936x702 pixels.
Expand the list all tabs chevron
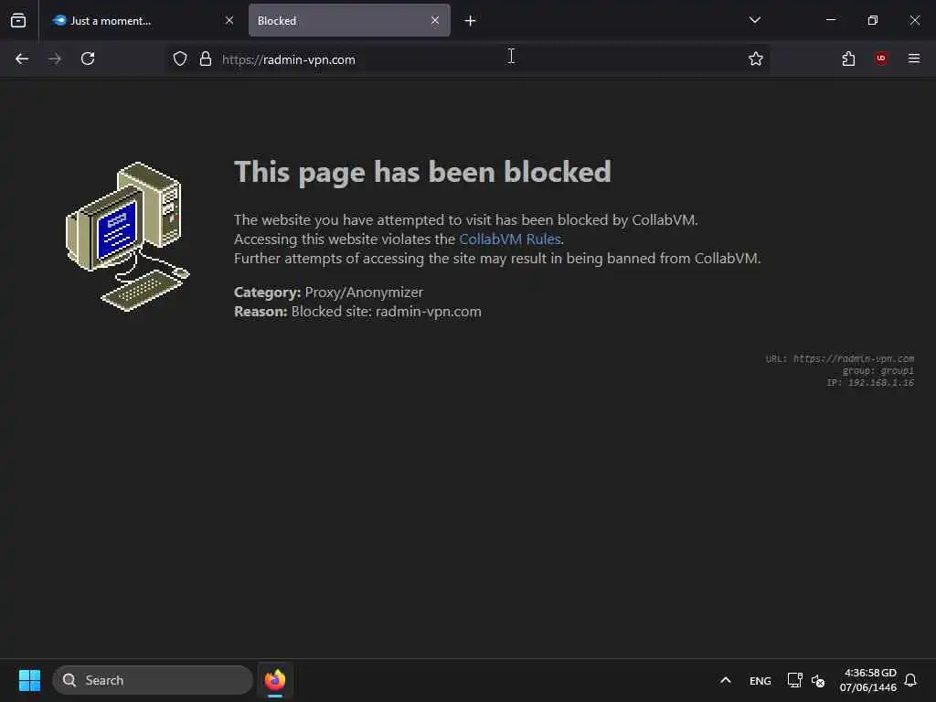[x=754, y=20]
